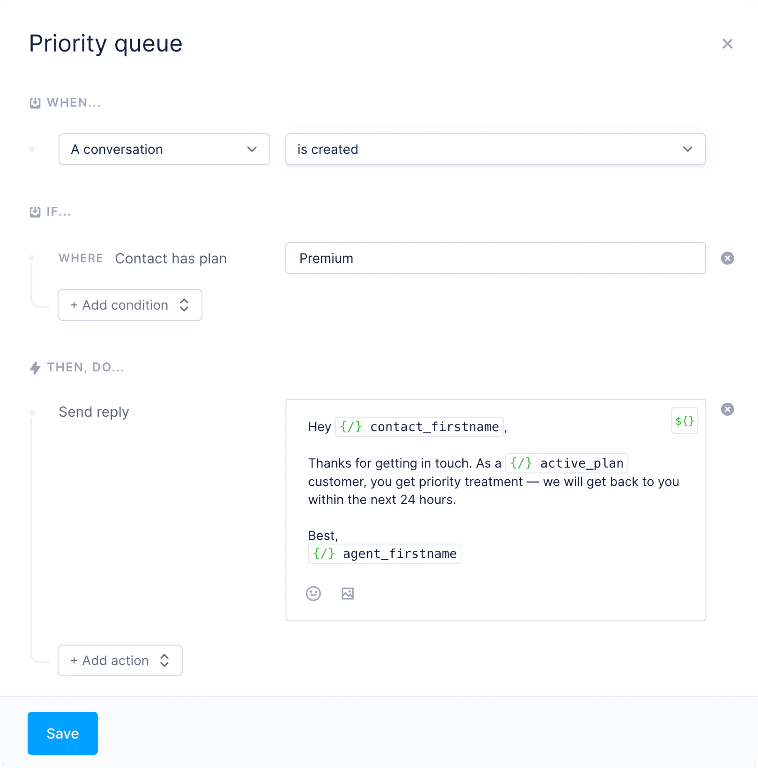Click the Contact has plan label

coord(171,259)
